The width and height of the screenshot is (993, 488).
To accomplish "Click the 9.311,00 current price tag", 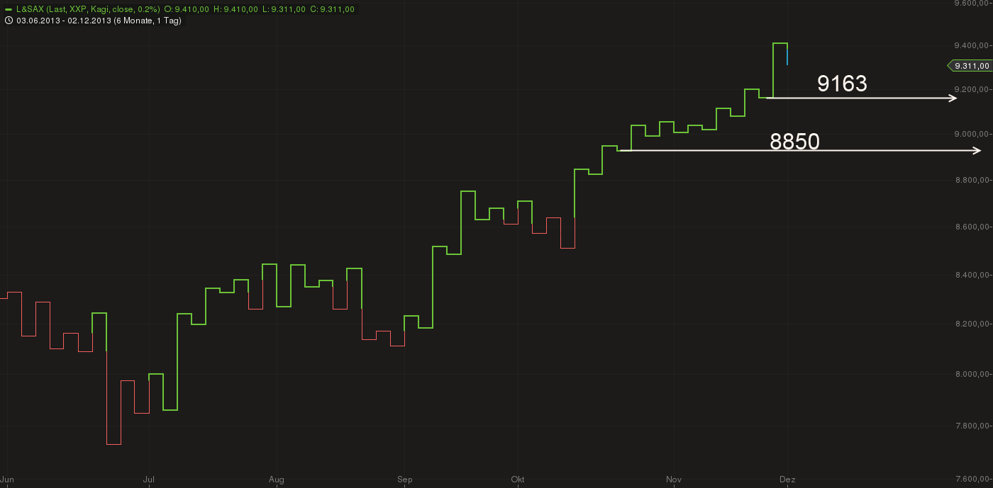I will tap(971, 66).
